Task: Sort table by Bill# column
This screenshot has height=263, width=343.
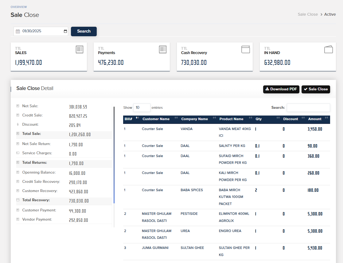Action: coord(131,119)
